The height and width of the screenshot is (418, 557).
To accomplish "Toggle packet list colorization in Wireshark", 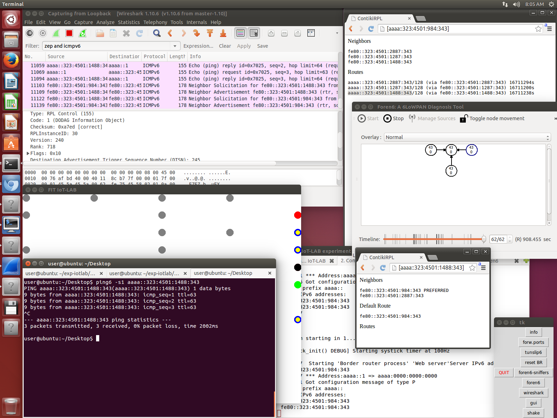I will point(241,33).
